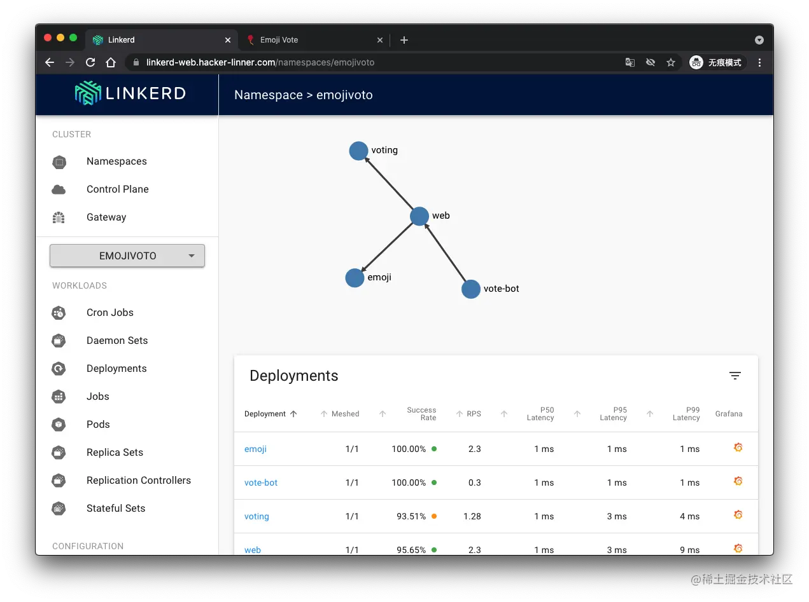The height and width of the screenshot is (602, 809).
Task: Click the translate icon in address bar
Action: point(630,62)
